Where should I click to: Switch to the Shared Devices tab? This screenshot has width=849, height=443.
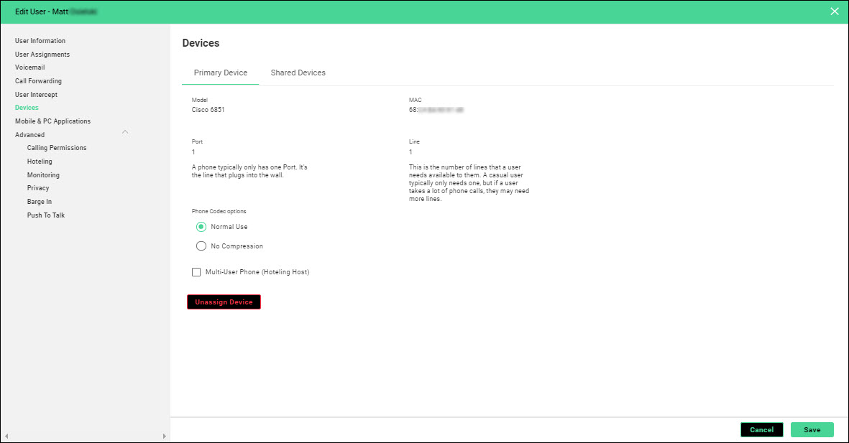pos(298,73)
